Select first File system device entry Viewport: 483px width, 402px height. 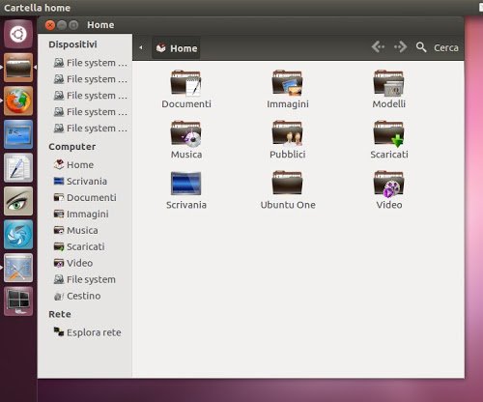pos(91,63)
